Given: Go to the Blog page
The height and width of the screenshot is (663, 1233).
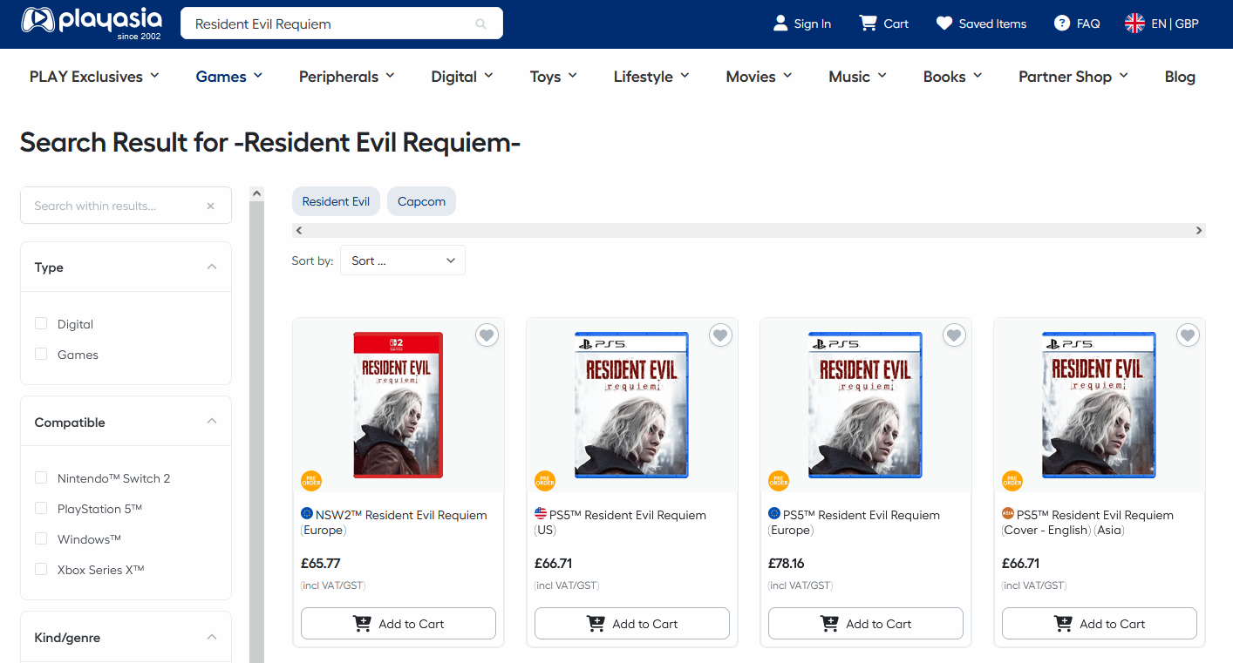Looking at the screenshot, I should click(x=1180, y=77).
